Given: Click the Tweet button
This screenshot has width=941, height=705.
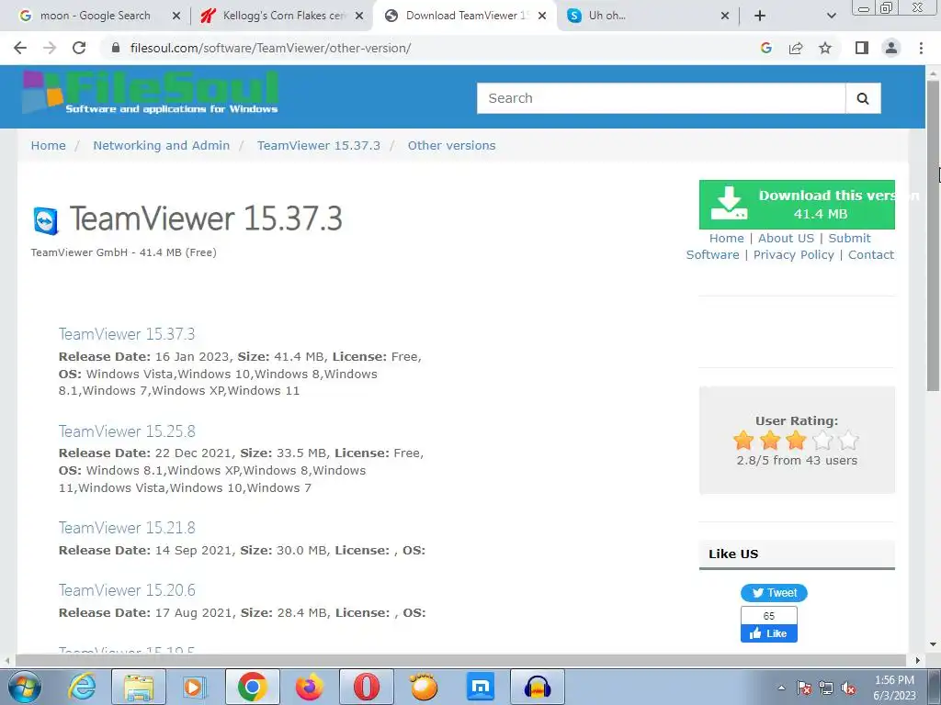Looking at the screenshot, I should point(774,593).
